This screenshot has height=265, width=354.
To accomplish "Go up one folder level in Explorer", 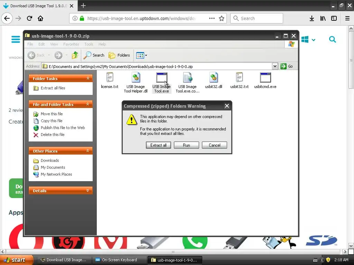I will pos(75,55).
